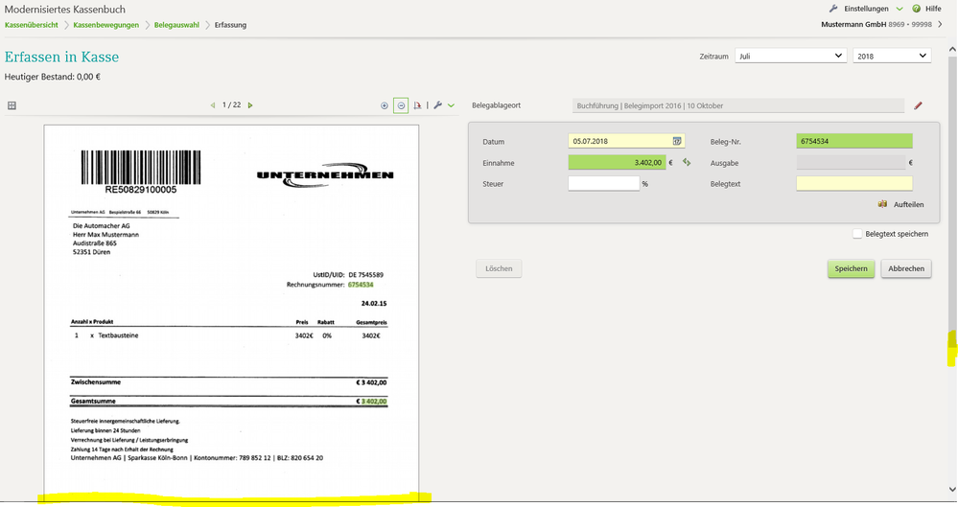
Task: Click receipt date '24.02.15'
Action: (x=374, y=303)
